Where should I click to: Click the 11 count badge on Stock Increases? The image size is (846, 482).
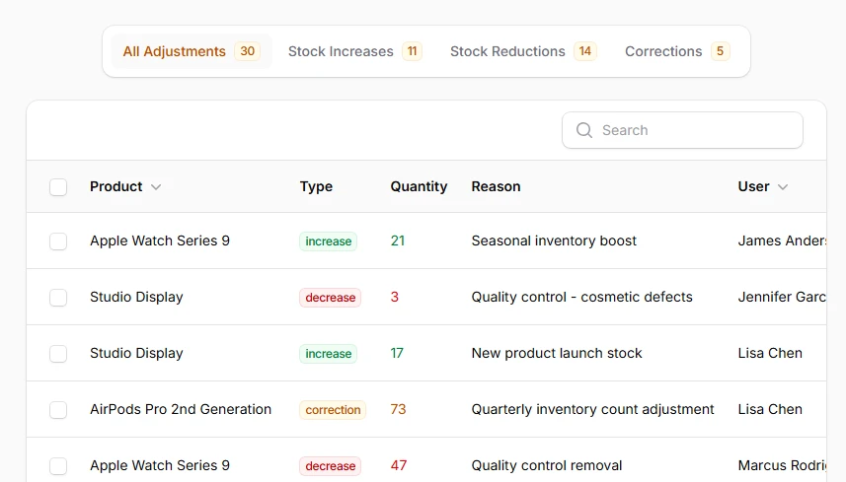(x=413, y=51)
